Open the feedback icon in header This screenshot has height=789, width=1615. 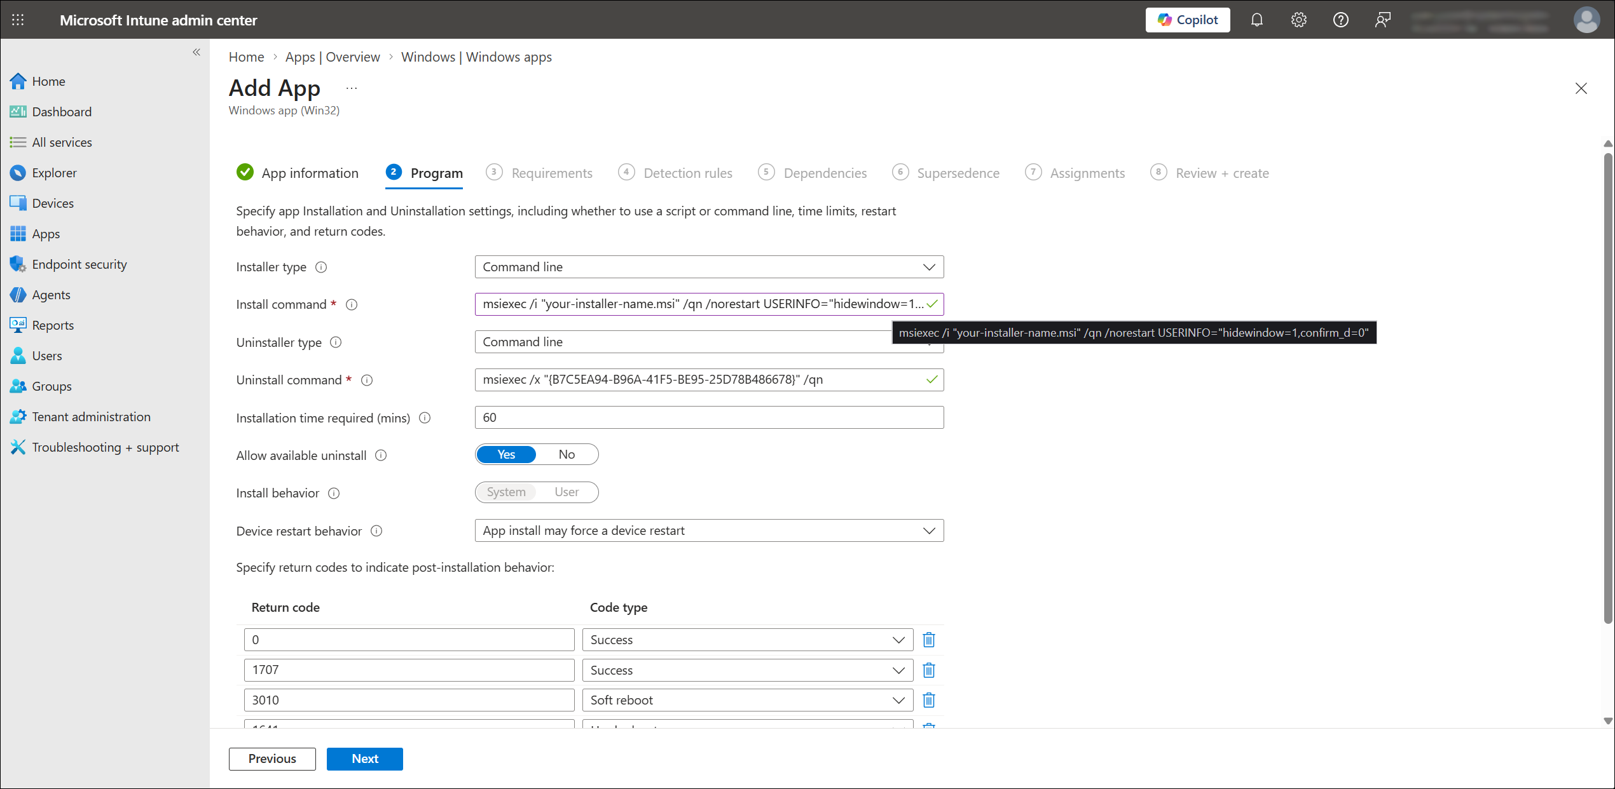click(1382, 20)
